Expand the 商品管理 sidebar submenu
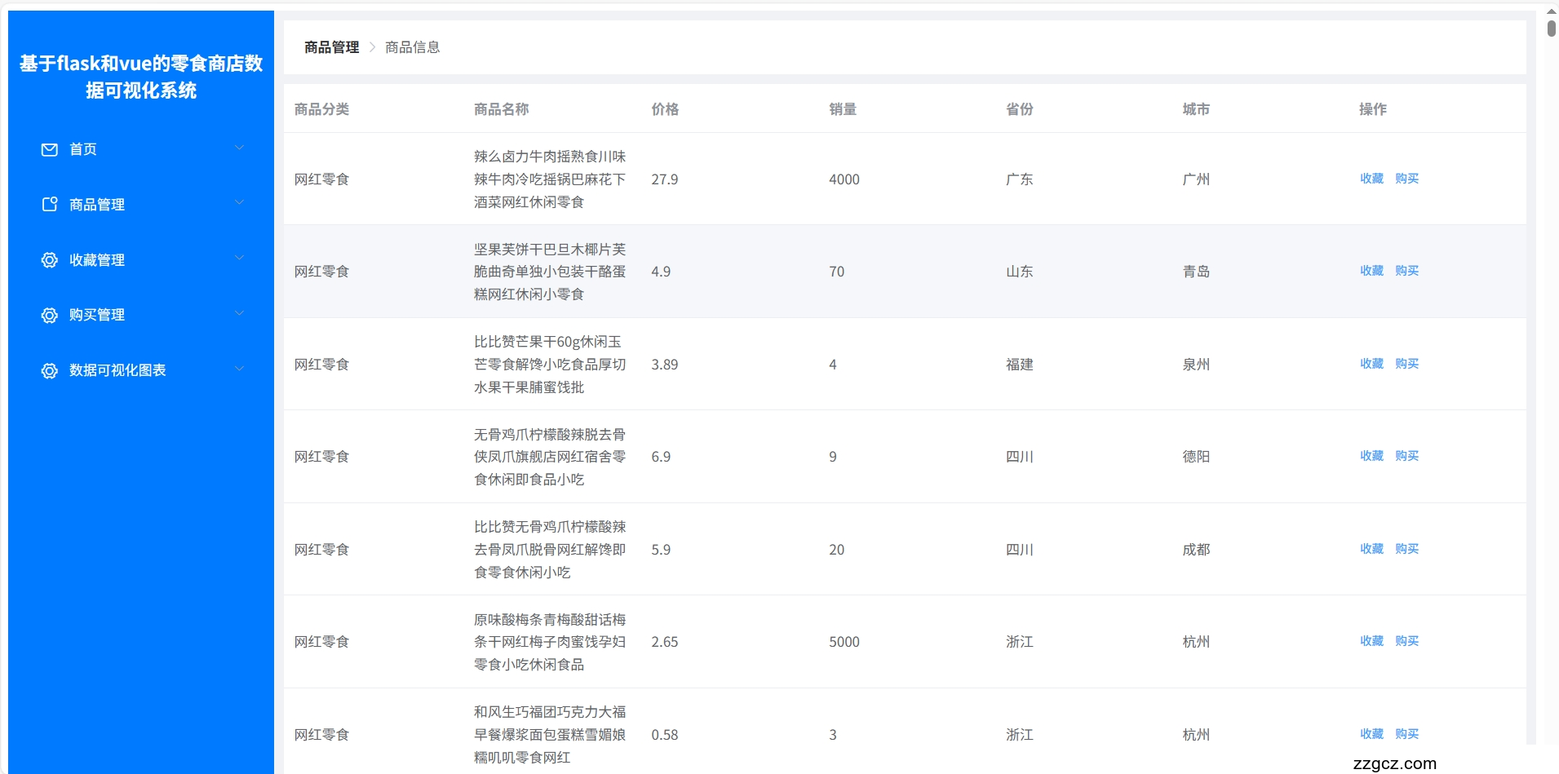This screenshot has height=774, width=1559. tap(239, 202)
